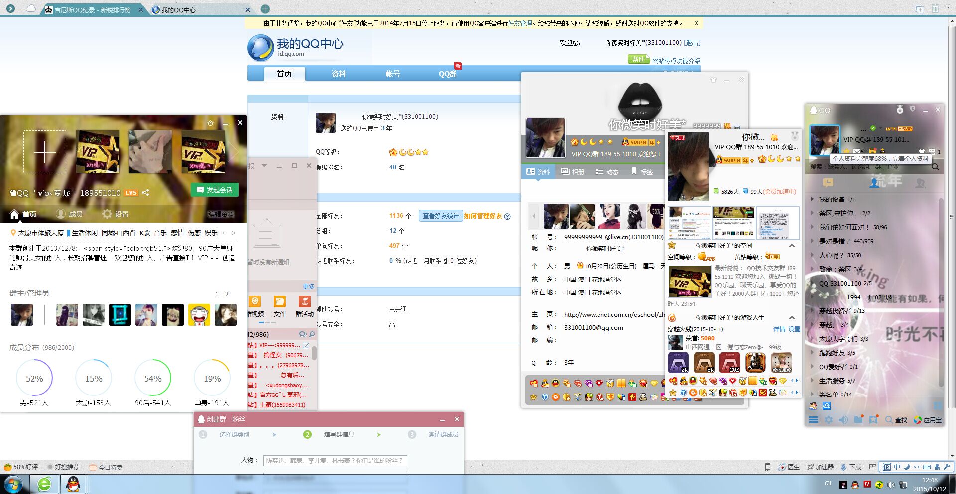Select 标签 tab in profile window
This screenshot has height=494, width=956.
pos(642,172)
